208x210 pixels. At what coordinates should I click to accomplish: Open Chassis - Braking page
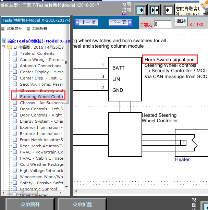pos(42,90)
